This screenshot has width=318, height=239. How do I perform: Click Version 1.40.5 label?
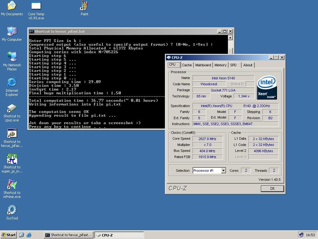270,180
